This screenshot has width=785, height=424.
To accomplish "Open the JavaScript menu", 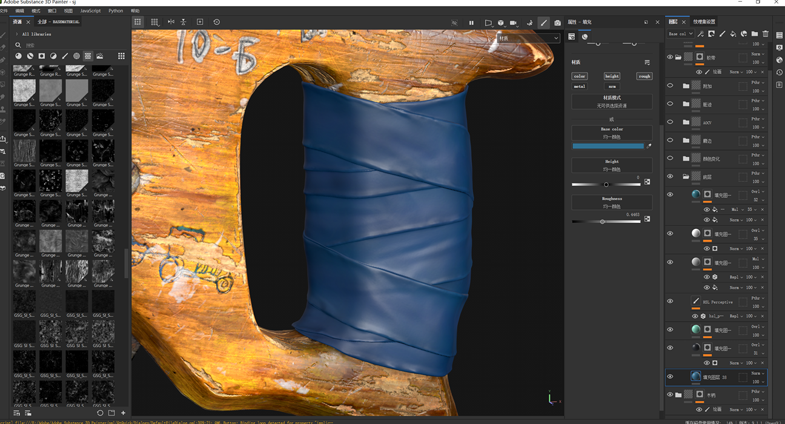I will coord(90,10).
